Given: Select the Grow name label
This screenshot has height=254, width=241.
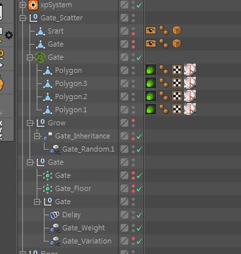Looking at the screenshot, I should [x=57, y=123].
